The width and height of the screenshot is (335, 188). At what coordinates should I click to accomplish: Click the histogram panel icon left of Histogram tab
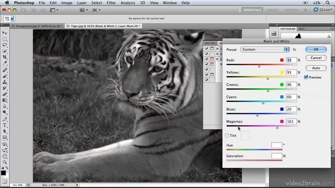(x=274, y=33)
